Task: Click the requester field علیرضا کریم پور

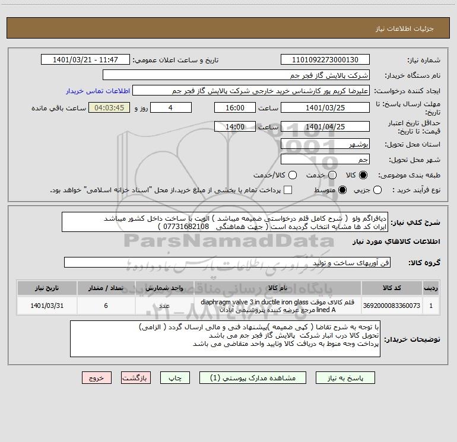Action: (x=251, y=91)
